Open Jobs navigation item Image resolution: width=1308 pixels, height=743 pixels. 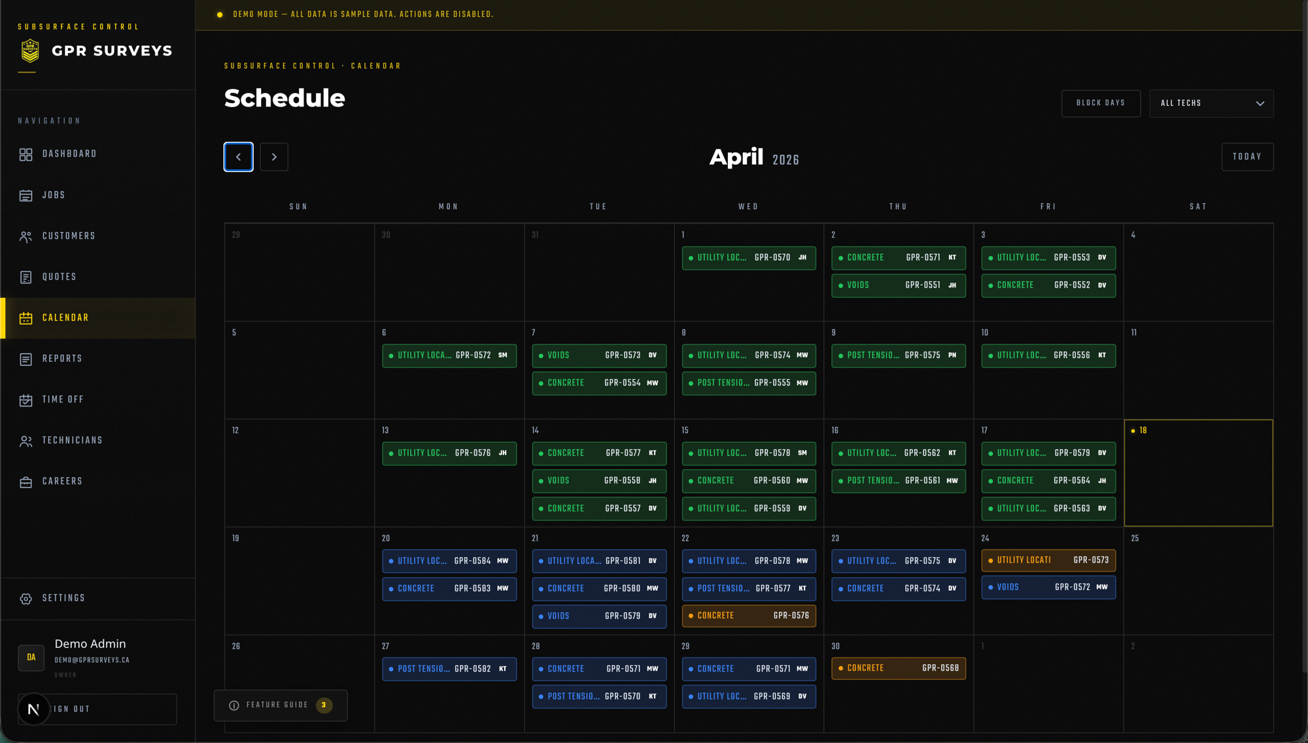pos(98,195)
